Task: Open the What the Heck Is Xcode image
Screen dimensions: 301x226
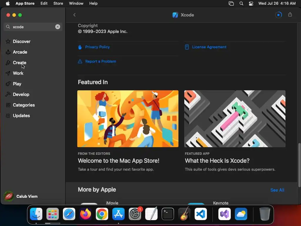Action: [235, 119]
